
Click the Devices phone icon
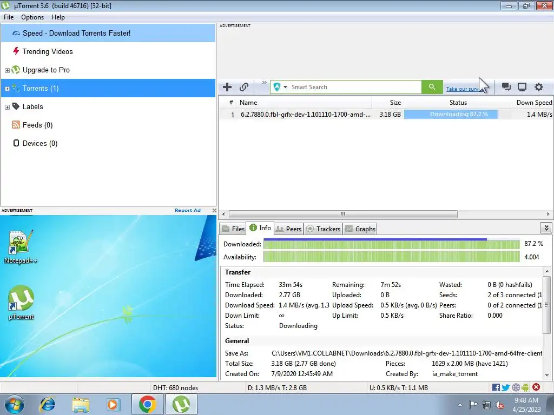[16, 143]
